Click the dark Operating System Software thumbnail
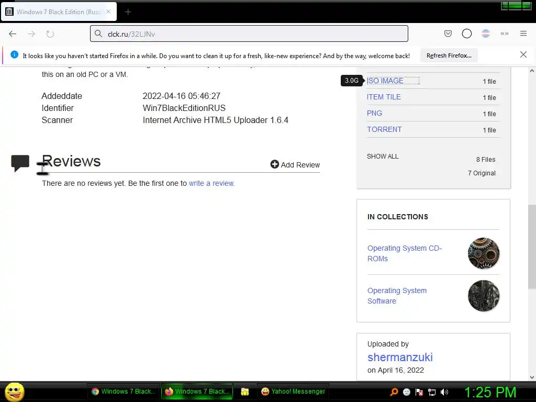The height and width of the screenshot is (402, 536). tap(483, 296)
